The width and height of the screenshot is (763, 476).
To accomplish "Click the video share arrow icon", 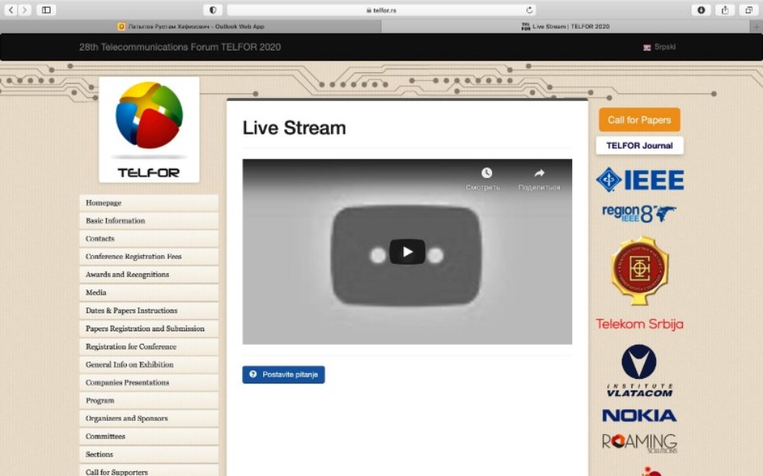I will 539,173.
